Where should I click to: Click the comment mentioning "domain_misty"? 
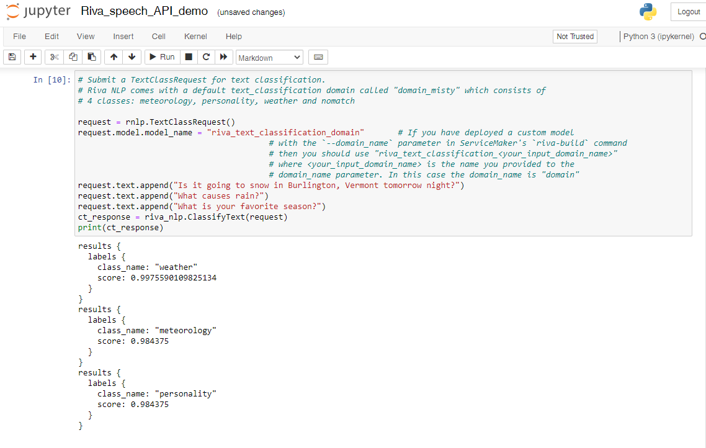[311, 90]
